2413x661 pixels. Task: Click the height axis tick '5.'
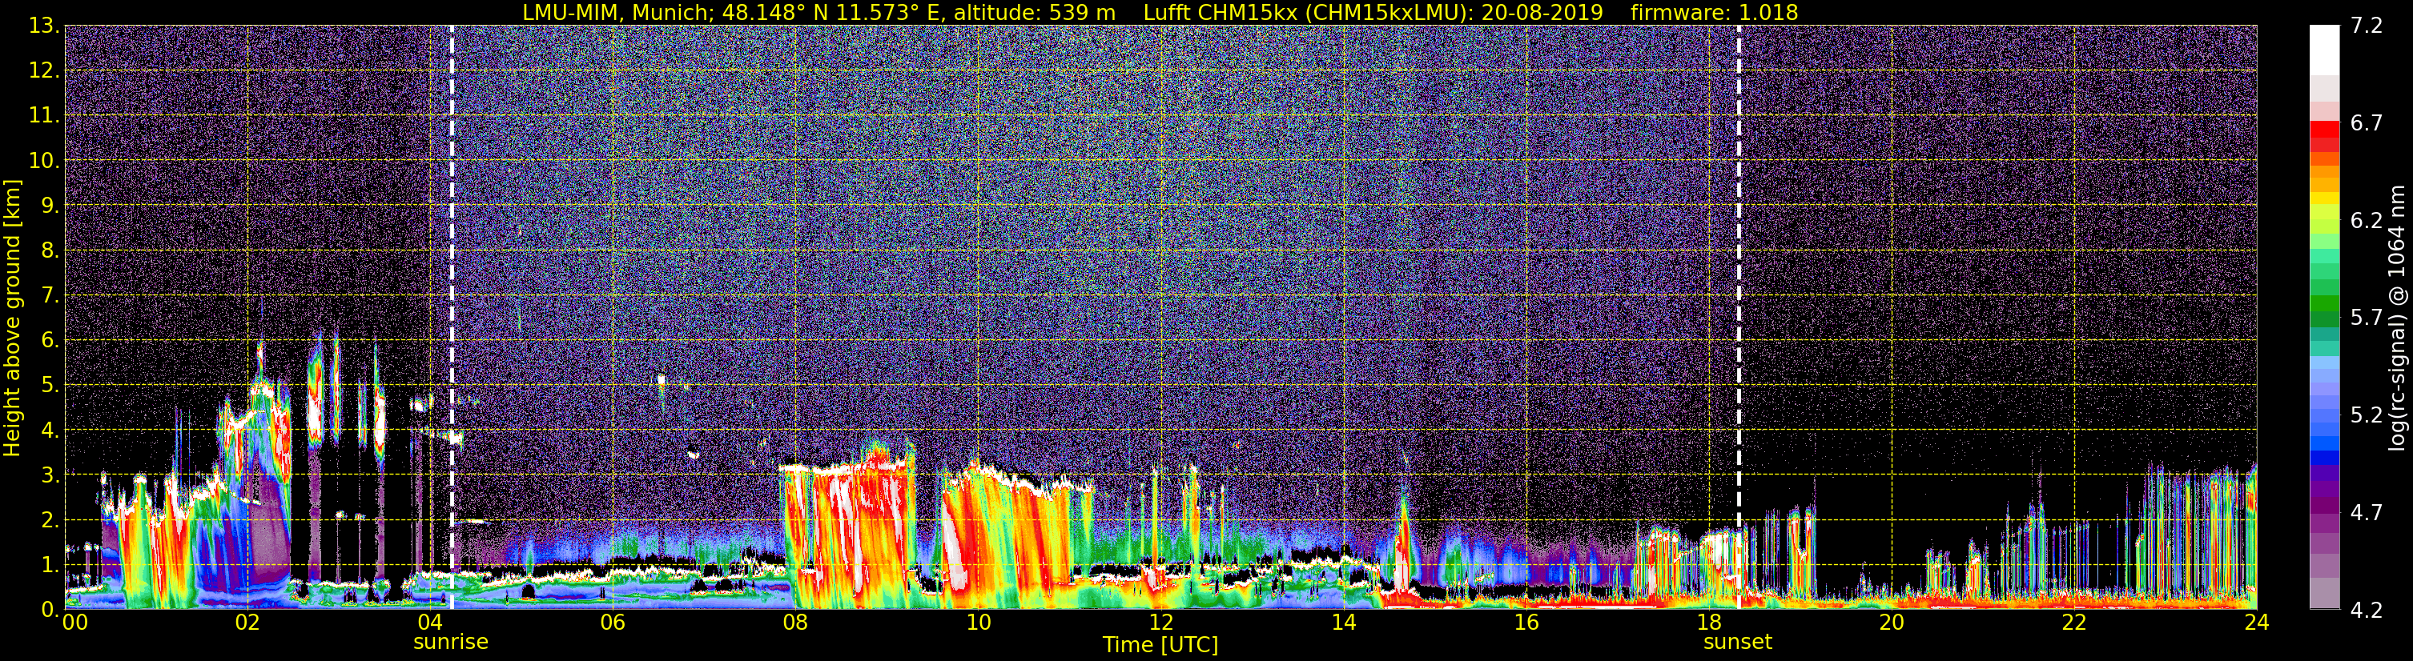[x=50, y=385]
